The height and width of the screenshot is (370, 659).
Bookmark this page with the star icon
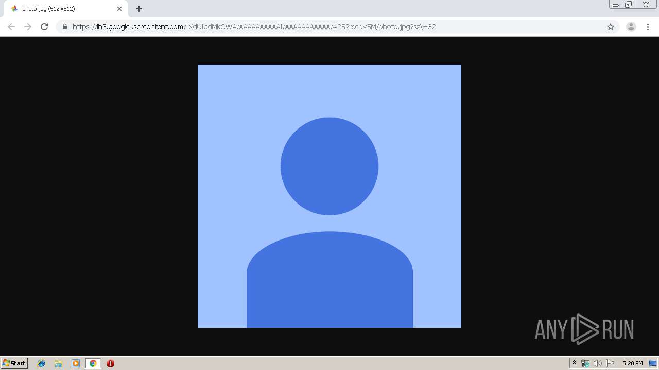click(611, 27)
